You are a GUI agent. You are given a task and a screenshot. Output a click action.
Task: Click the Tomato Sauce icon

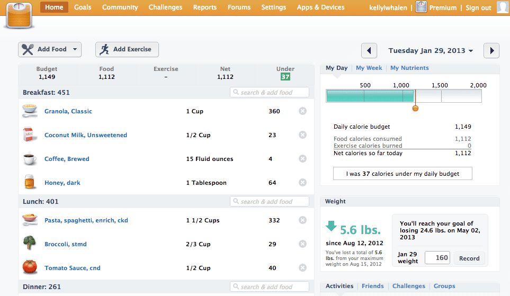pos(30,267)
